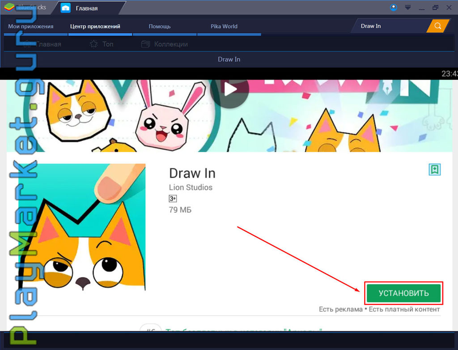Click the BlueStacks logo icon

click(10, 7)
